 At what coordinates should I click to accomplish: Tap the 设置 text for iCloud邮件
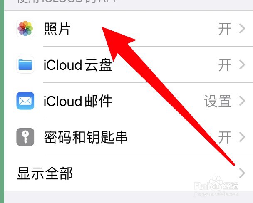click(x=218, y=101)
